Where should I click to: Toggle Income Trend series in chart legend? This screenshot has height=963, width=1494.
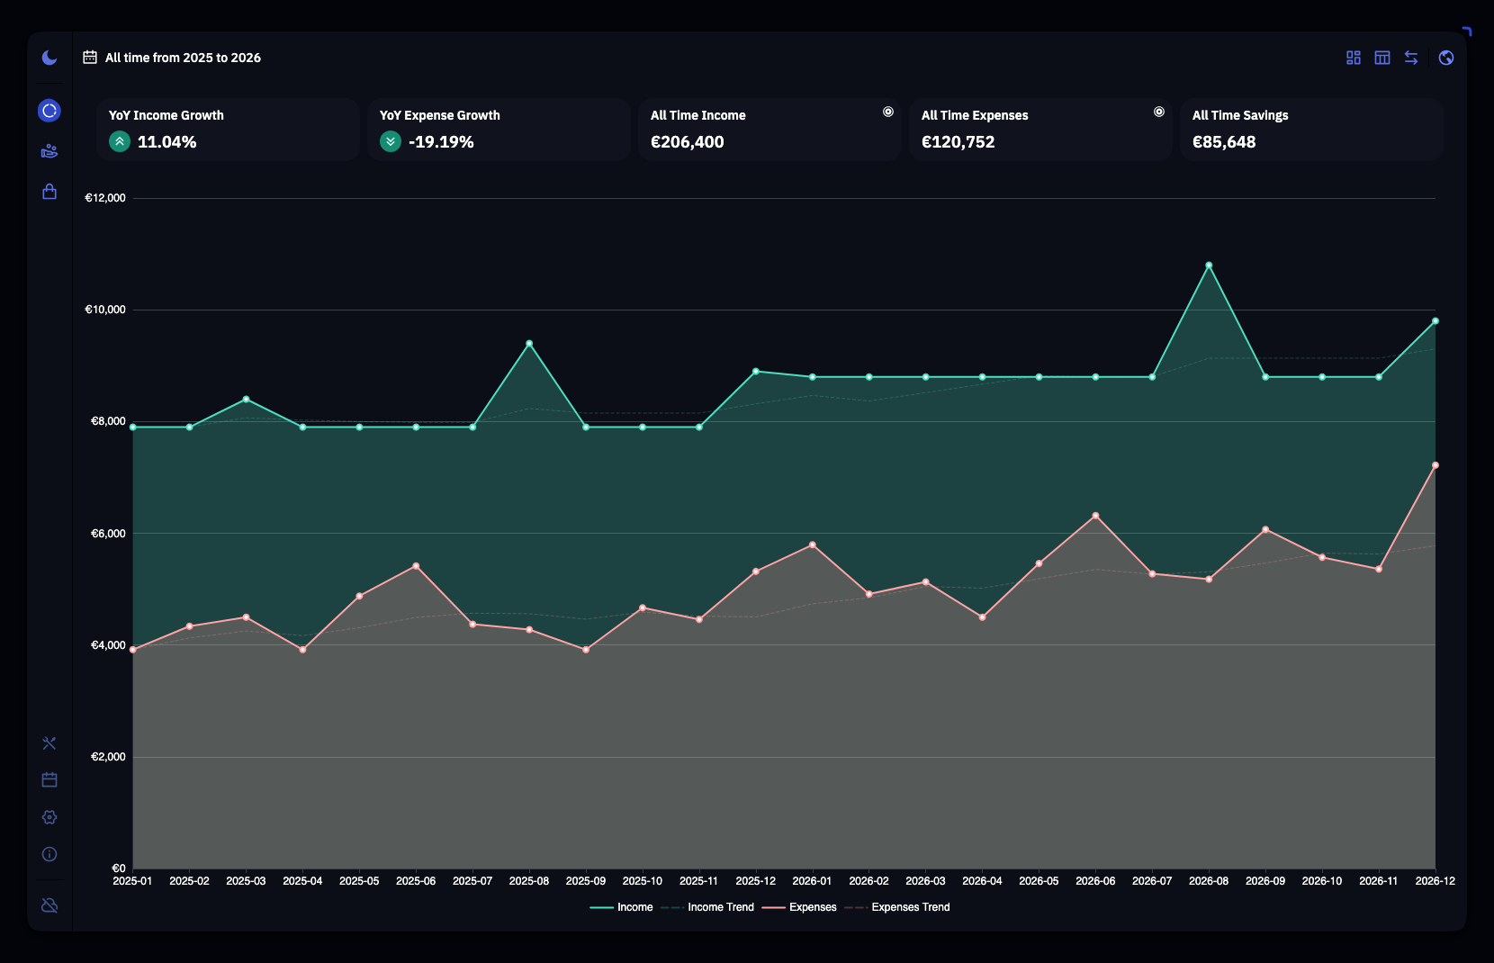point(707,907)
